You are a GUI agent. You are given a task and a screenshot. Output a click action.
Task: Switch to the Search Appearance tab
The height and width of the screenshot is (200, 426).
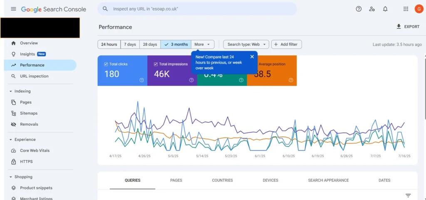point(328,180)
